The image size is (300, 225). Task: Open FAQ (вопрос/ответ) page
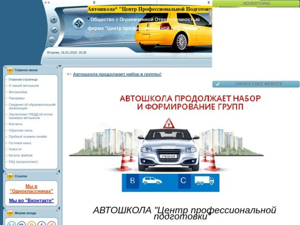(23, 162)
